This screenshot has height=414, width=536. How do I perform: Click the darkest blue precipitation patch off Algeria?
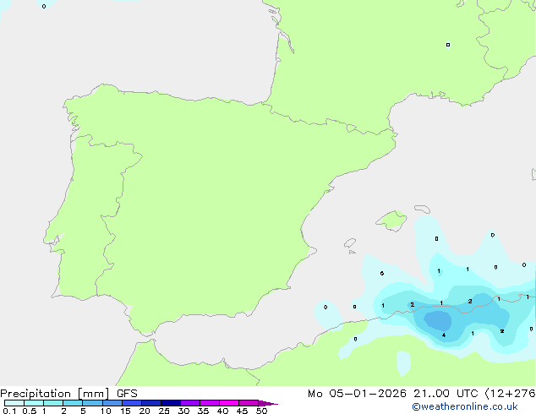click(x=438, y=320)
